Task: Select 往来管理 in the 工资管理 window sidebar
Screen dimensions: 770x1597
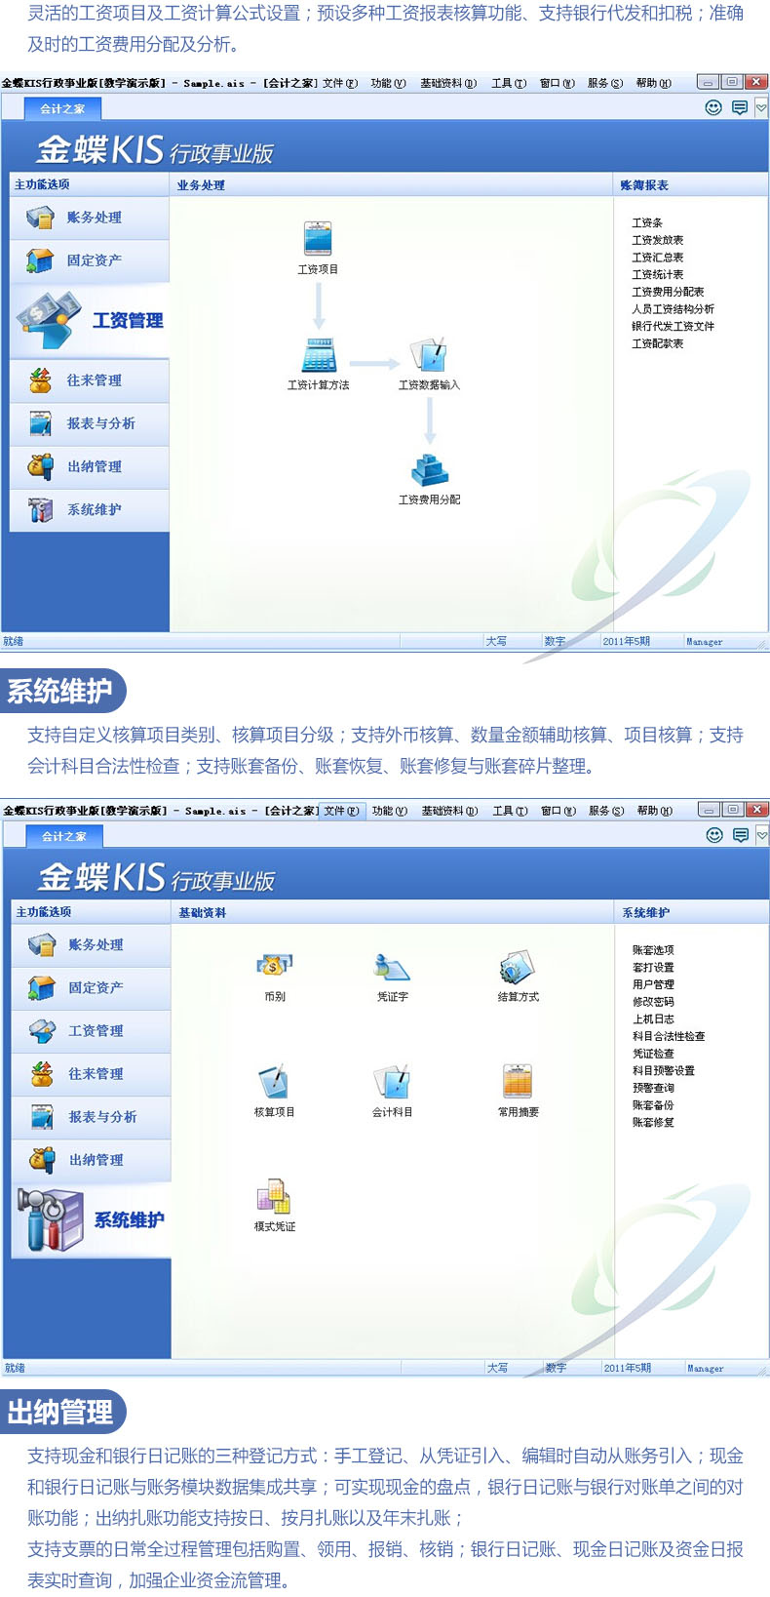Action: pyautogui.click(x=90, y=380)
